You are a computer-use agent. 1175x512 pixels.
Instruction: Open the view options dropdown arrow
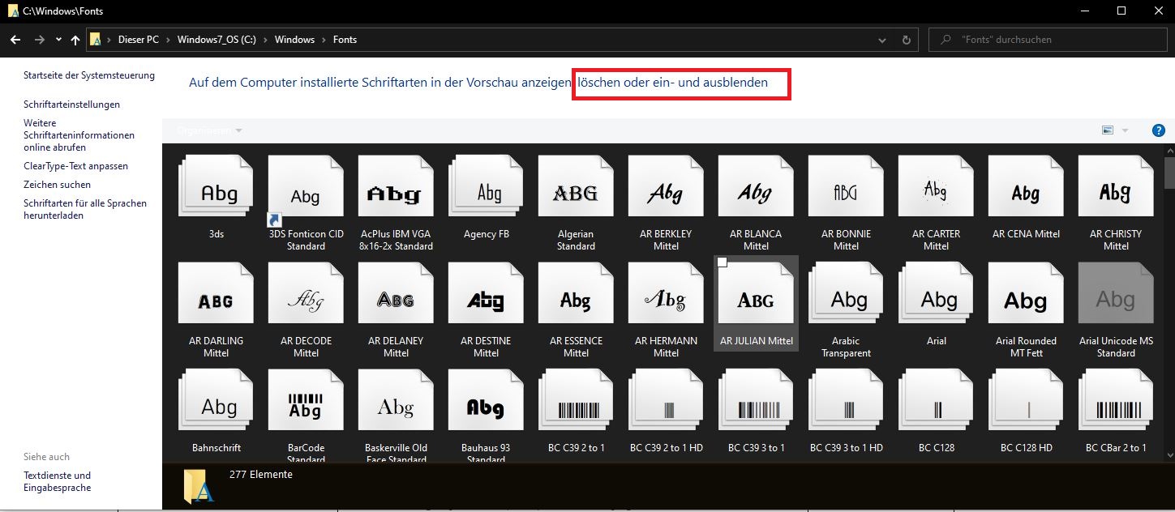pos(1125,130)
